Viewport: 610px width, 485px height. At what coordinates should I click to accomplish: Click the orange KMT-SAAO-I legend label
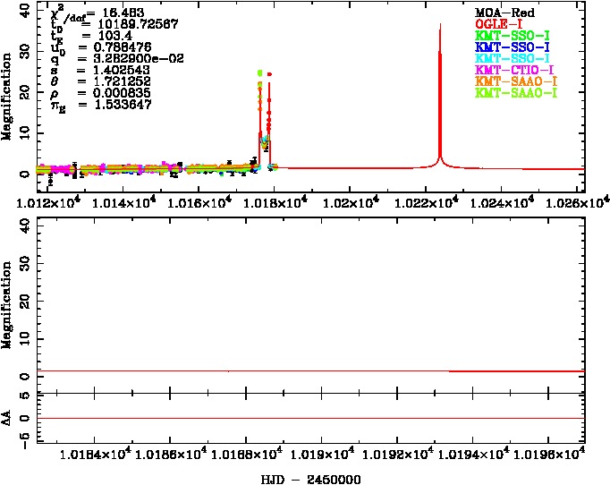513,81
